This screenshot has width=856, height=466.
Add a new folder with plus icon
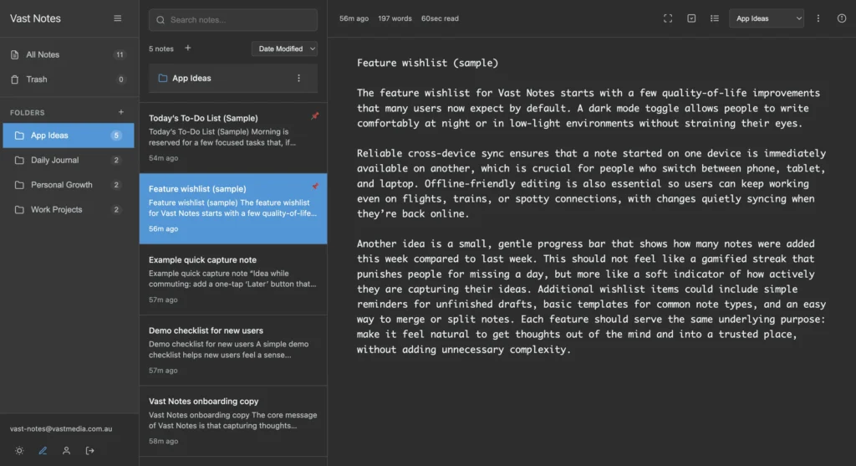click(x=121, y=112)
